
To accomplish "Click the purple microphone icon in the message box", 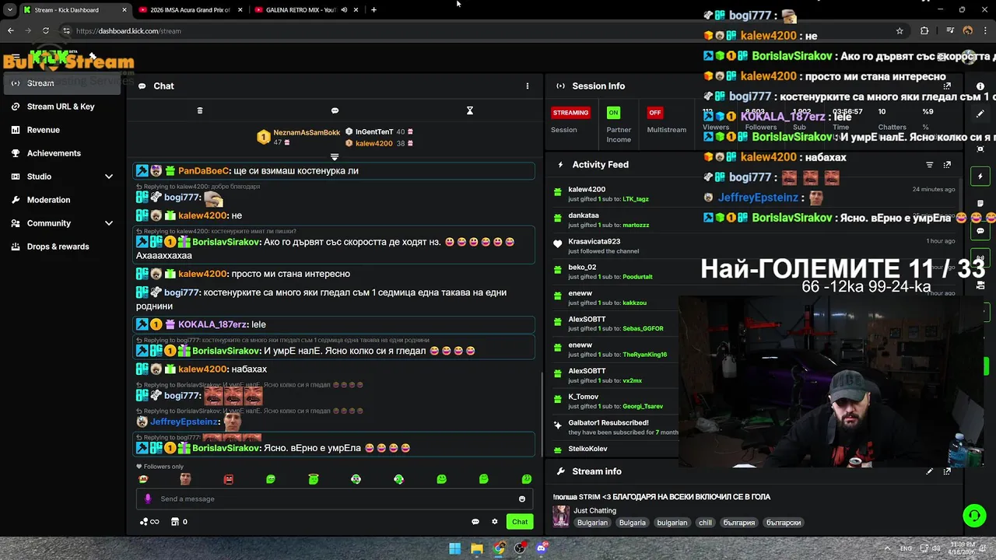I will pyautogui.click(x=148, y=499).
